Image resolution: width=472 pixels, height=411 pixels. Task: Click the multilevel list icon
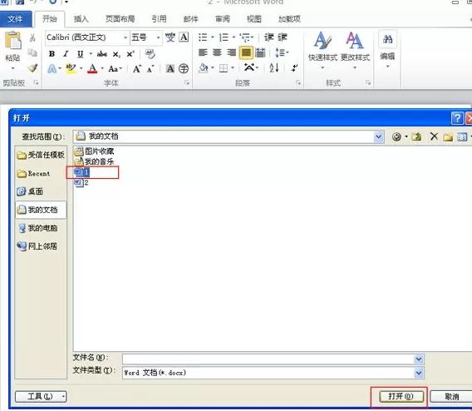[245, 37]
